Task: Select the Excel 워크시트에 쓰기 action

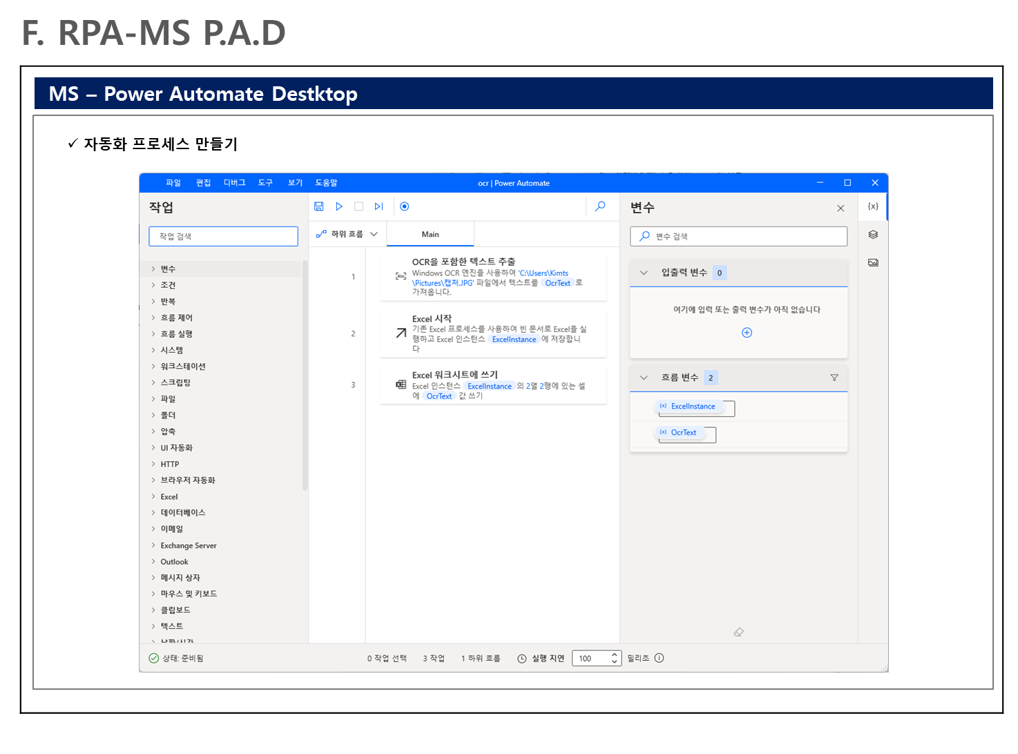Action: [493, 385]
